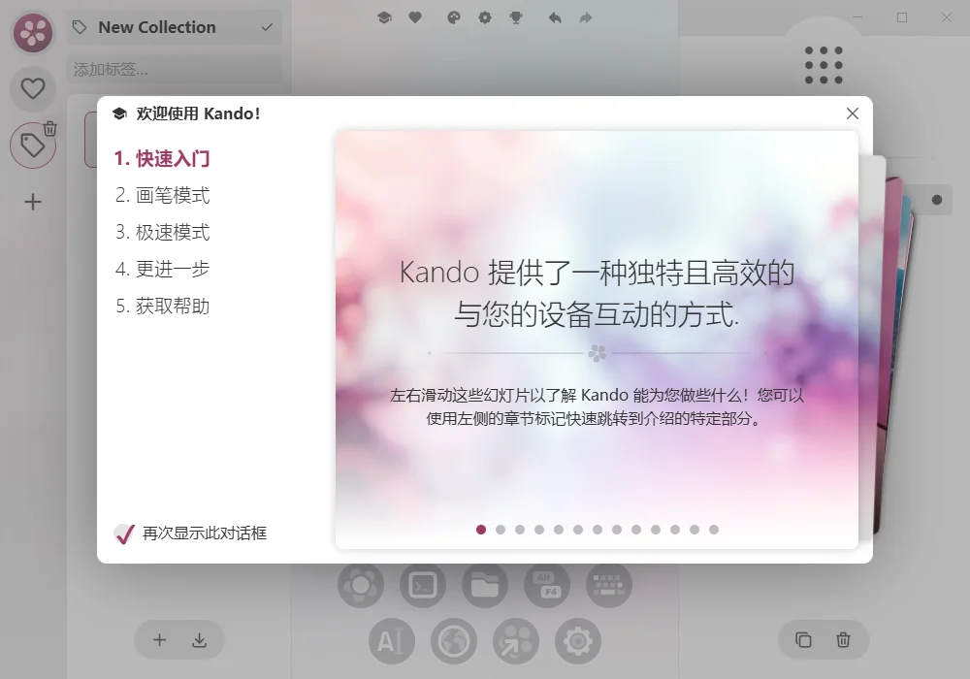970x679 pixels.
Task: Click the tag icon beside New Collection
Action: click(80, 27)
